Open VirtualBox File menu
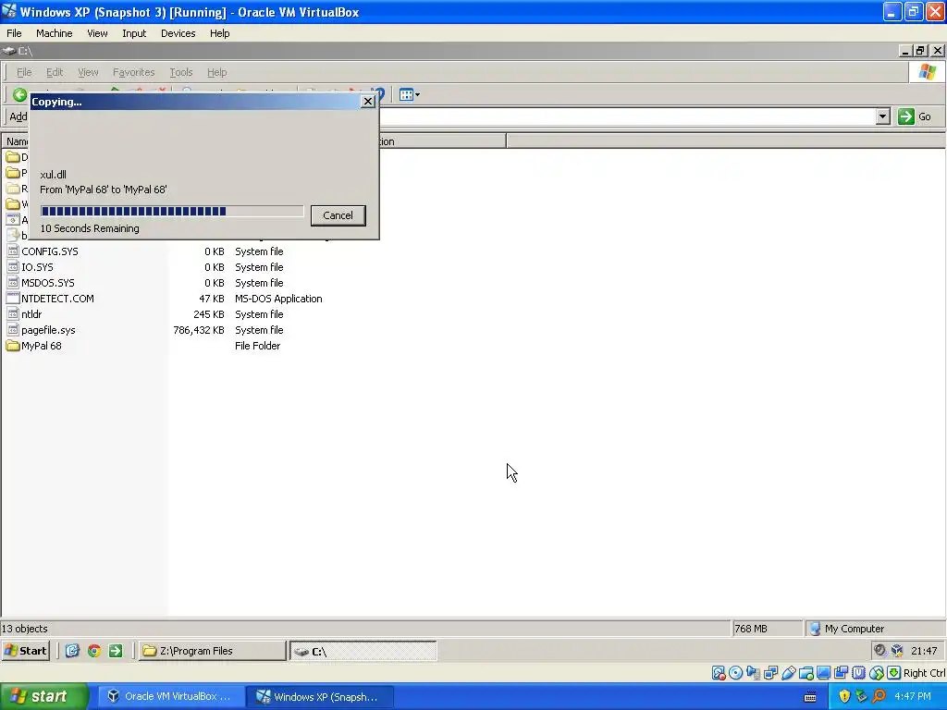This screenshot has width=947, height=710. point(14,33)
